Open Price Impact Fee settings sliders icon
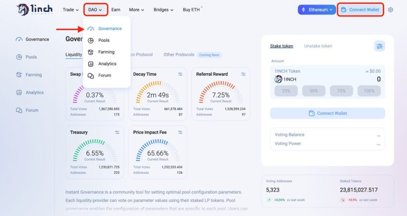Viewport: 407px width, 216px height. click(180, 132)
